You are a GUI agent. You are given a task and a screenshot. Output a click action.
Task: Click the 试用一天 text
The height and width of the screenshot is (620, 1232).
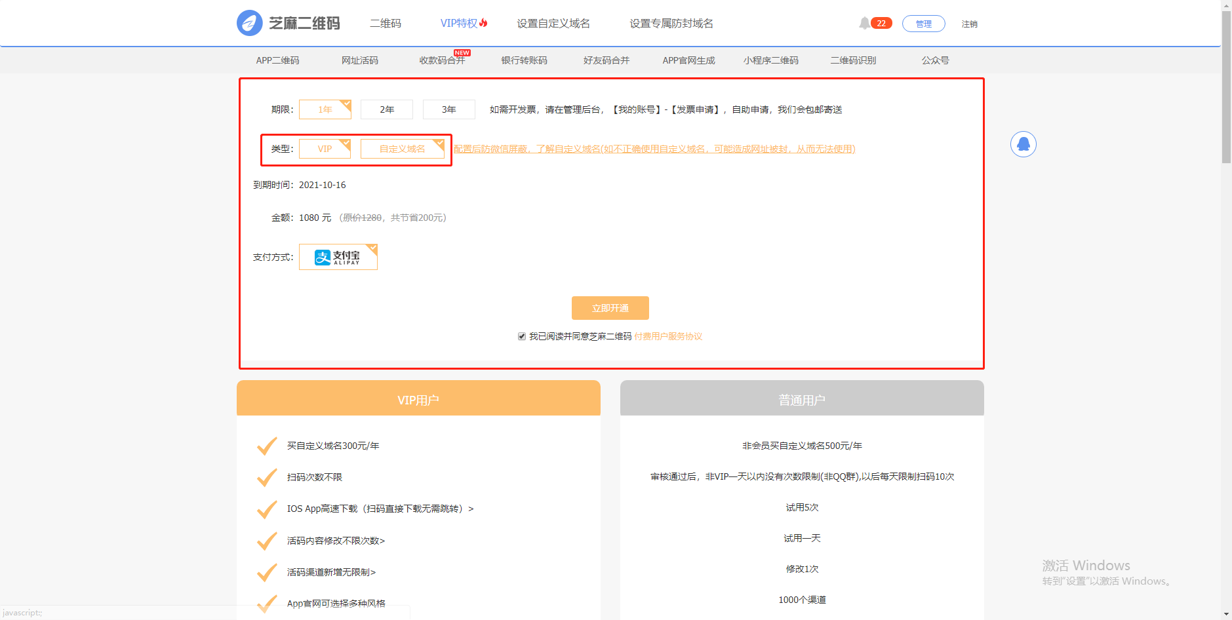pyautogui.click(x=802, y=538)
